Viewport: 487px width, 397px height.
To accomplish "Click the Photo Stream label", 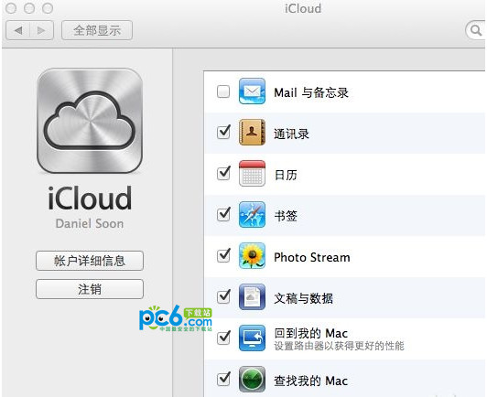I will tap(312, 257).
